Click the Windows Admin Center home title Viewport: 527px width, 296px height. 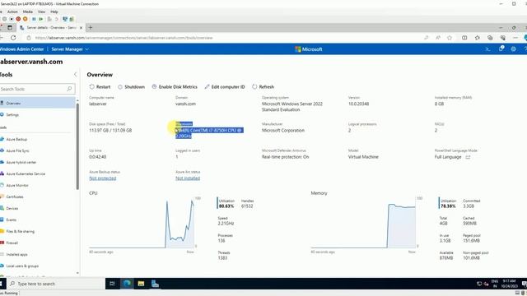[22, 49]
